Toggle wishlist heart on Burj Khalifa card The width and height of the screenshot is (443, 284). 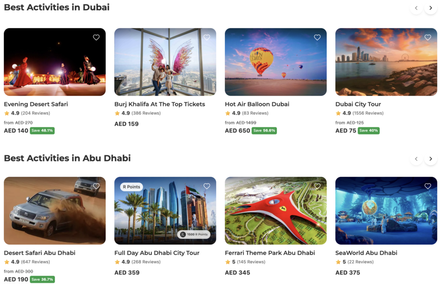tap(207, 37)
